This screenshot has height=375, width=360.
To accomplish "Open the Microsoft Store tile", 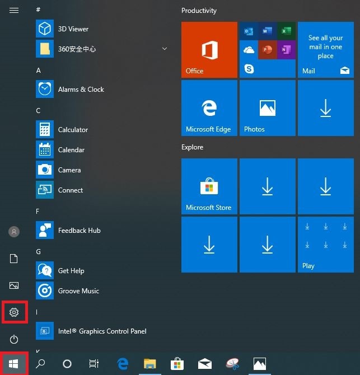I will tap(209, 186).
